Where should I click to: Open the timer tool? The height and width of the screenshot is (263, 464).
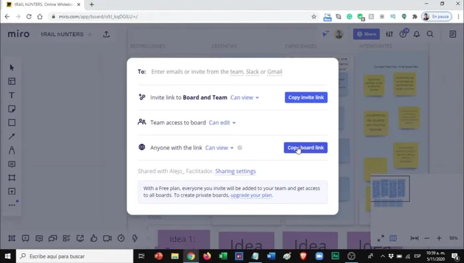(121, 238)
